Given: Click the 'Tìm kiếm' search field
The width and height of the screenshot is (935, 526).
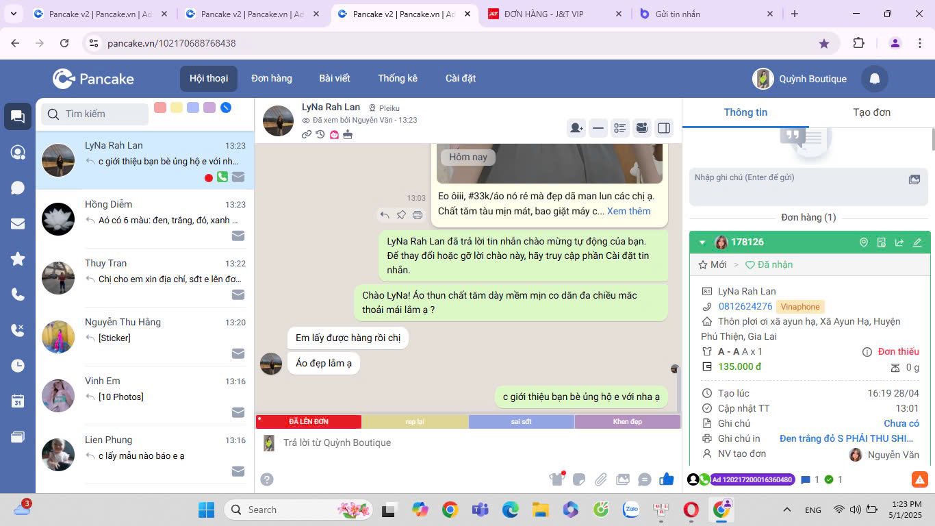Looking at the screenshot, I should 103,114.
